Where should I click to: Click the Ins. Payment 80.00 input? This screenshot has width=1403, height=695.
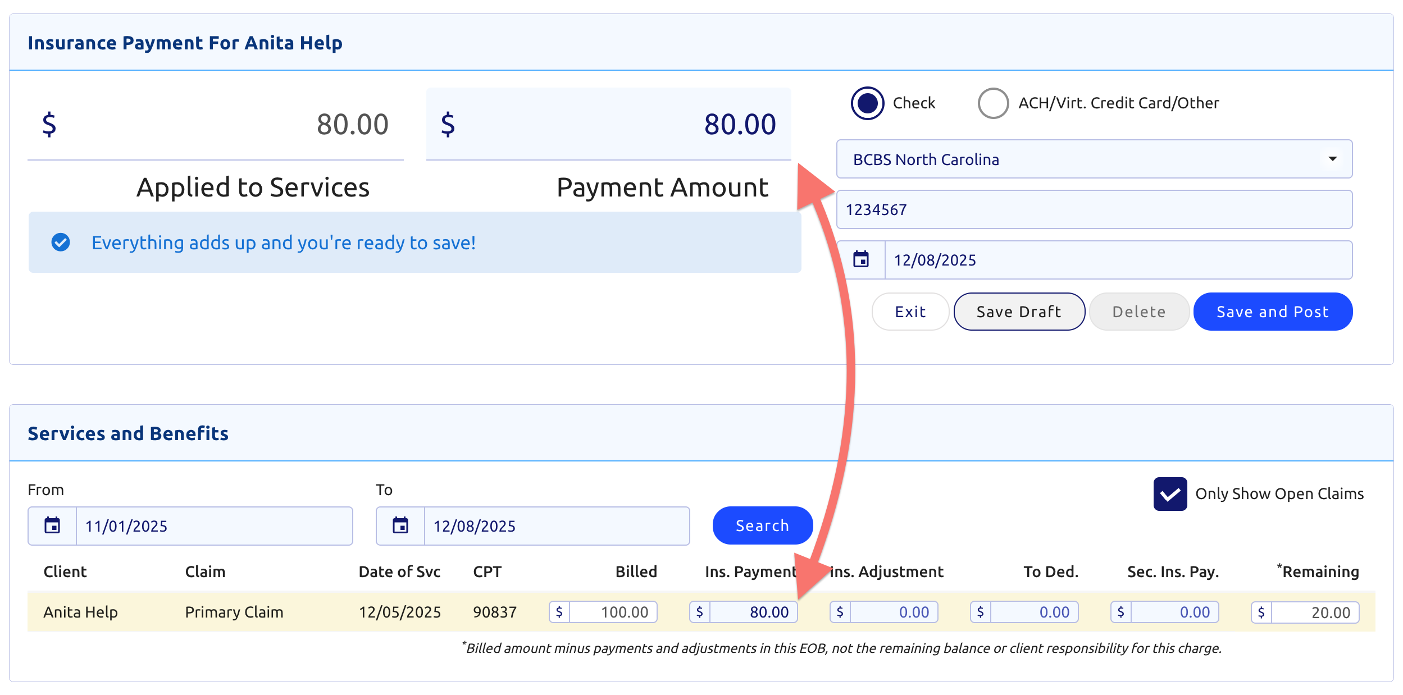pos(753,612)
